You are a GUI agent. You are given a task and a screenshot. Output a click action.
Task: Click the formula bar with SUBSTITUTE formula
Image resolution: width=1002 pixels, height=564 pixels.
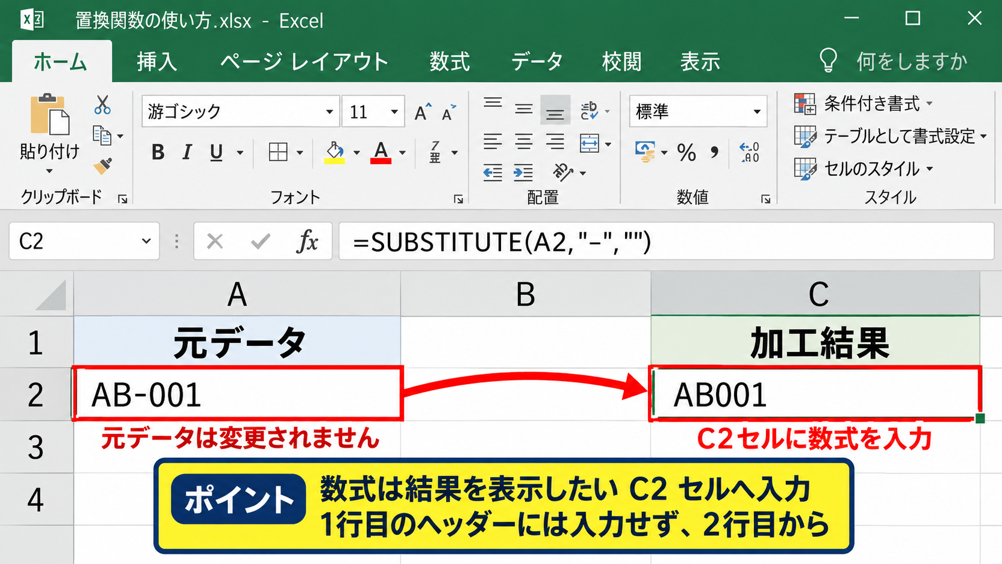point(666,242)
